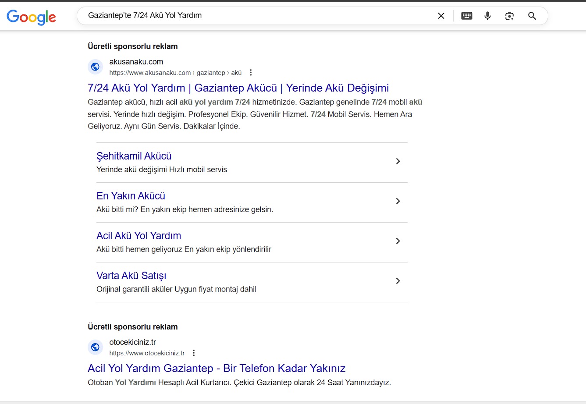Viewport: 586px width, 404px height.
Task: Open the Şehitkamil Akücü sitelink
Action: click(x=134, y=156)
